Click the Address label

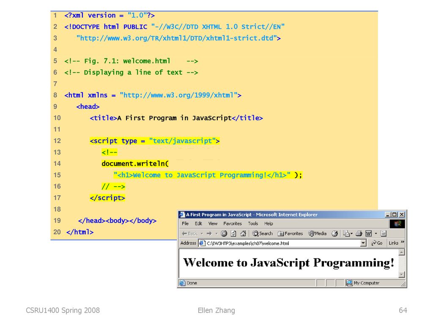(188, 243)
